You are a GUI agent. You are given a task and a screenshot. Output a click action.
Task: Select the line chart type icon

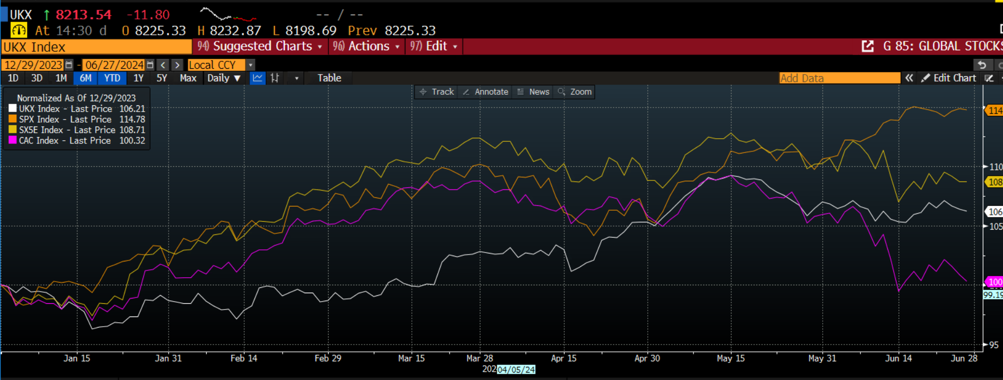(258, 78)
